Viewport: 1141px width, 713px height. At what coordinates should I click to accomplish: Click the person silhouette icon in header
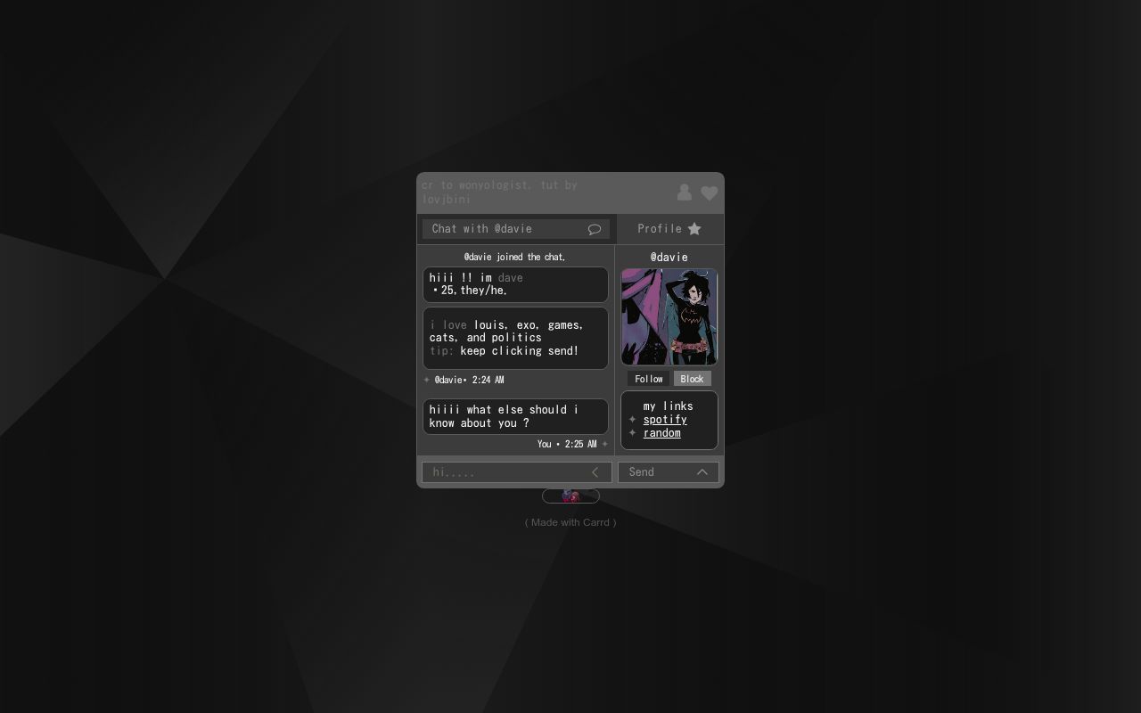(684, 193)
